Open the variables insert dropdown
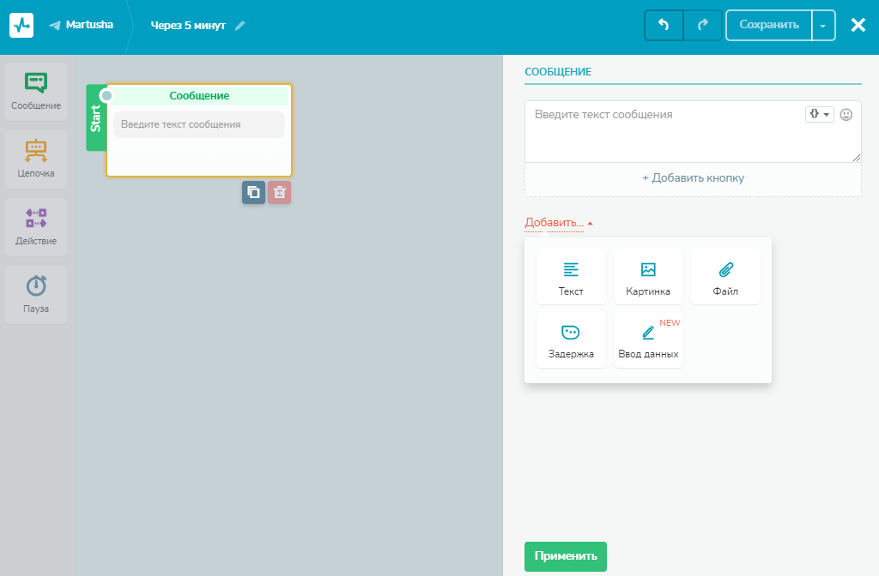Screen dimensions: 879x576 point(820,114)
